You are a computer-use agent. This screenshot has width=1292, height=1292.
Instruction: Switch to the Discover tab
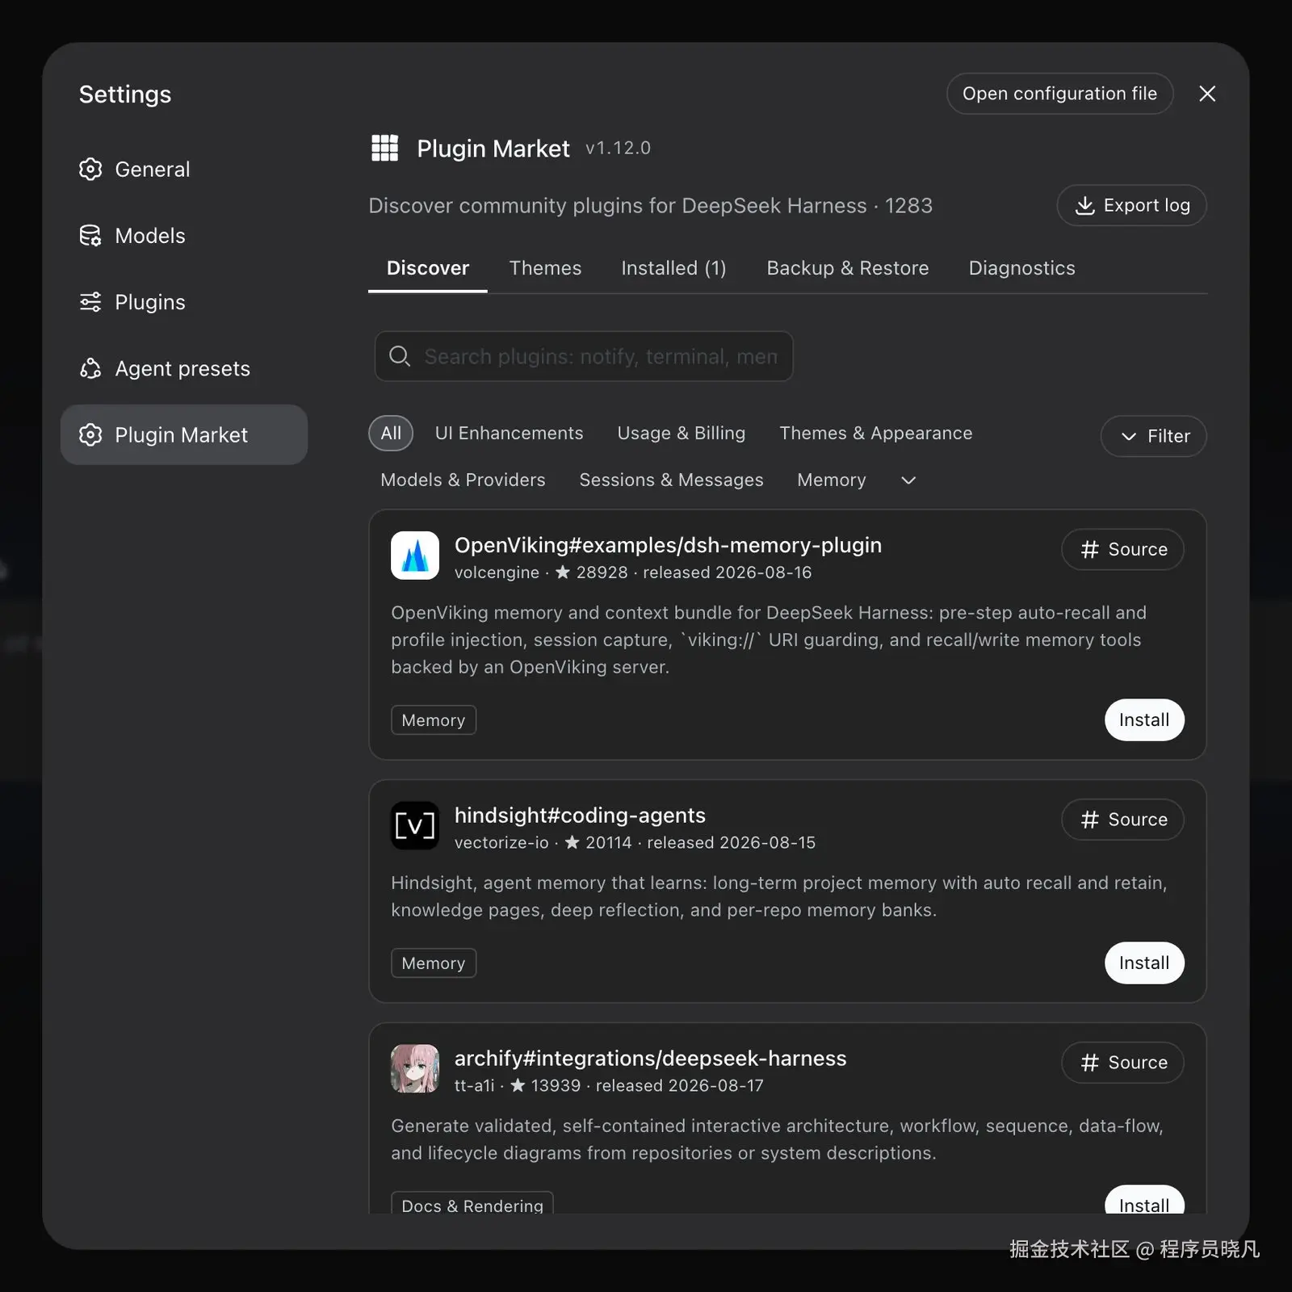[428, 268]
